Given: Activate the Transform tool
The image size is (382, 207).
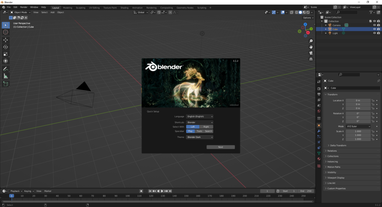Looking at the screenshot, I should tap(5, 61).
